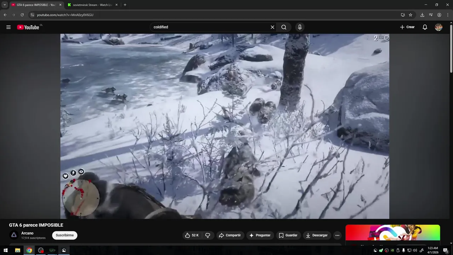This screenshot has width=453, height=255.
Task: Open the Crear menu
Action: 407,27
